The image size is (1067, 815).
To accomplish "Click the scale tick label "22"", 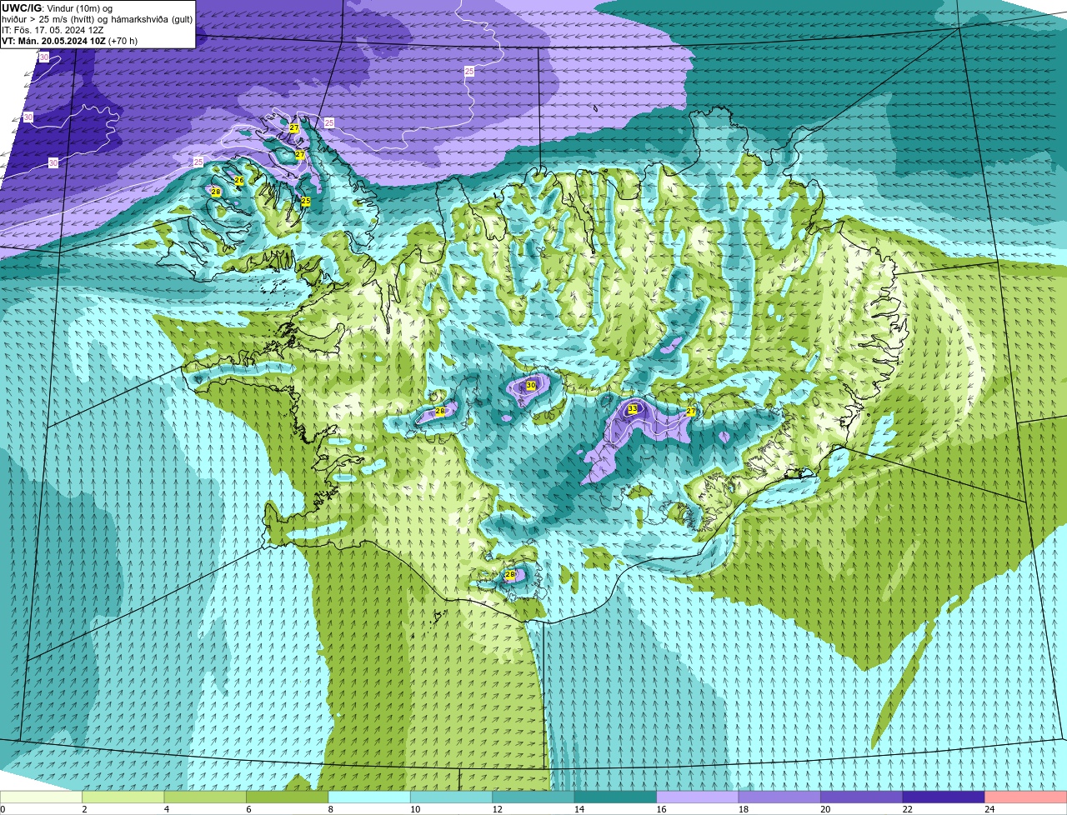I will tap(907, 809).
